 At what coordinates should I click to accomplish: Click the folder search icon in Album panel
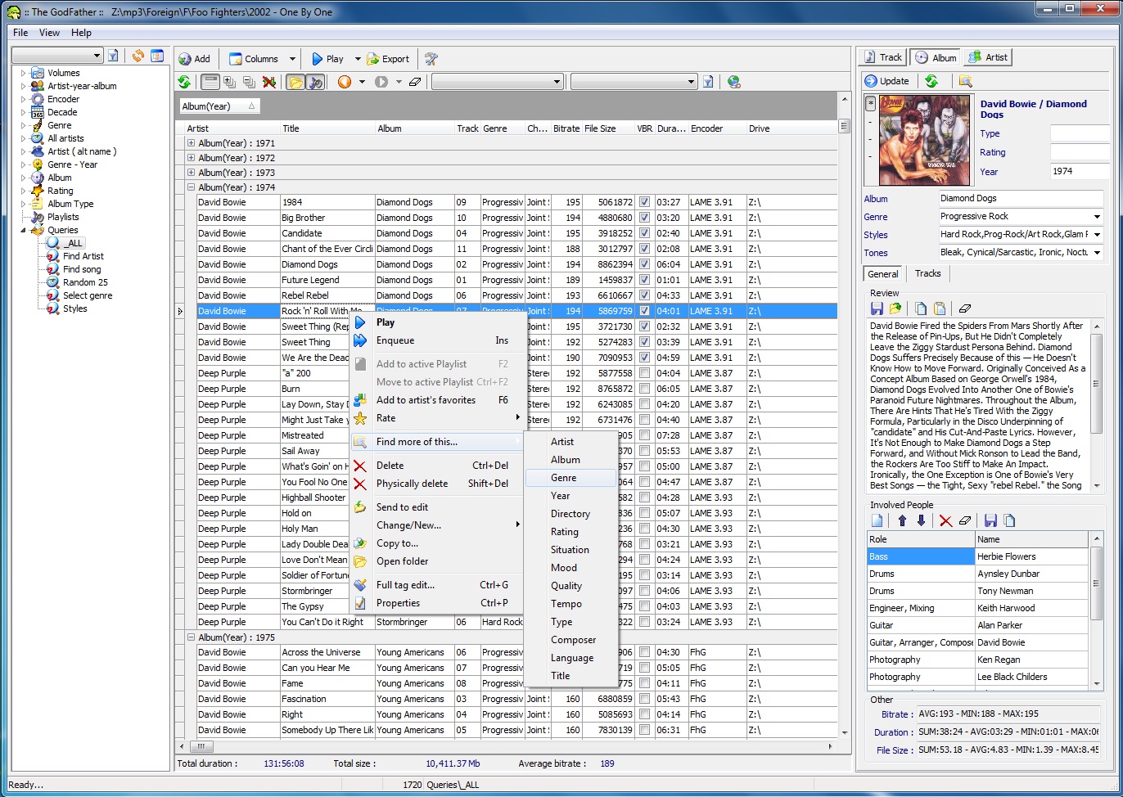[x=965, y=81]
